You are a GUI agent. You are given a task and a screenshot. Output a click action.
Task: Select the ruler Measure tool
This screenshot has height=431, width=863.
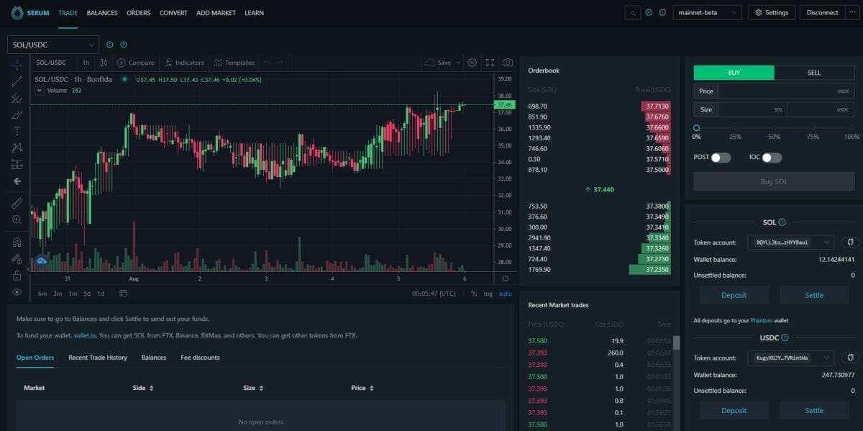point(17,203)
